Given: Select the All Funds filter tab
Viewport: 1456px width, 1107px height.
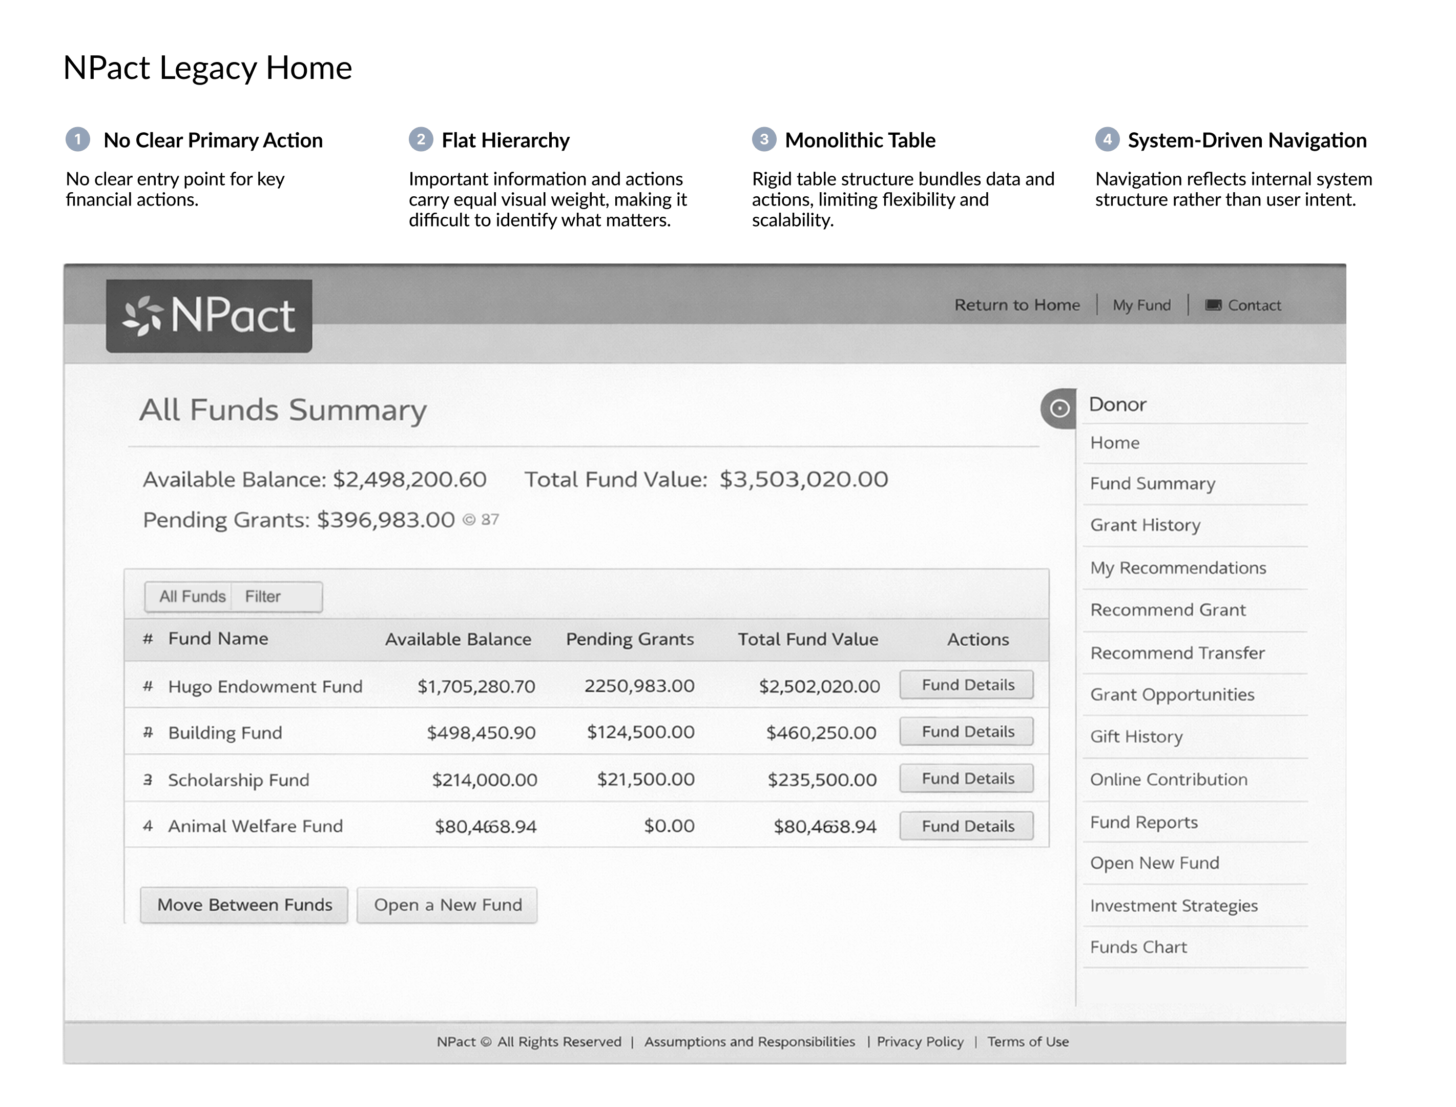Looking at the screenshot, I should click(x=192, y=597).
